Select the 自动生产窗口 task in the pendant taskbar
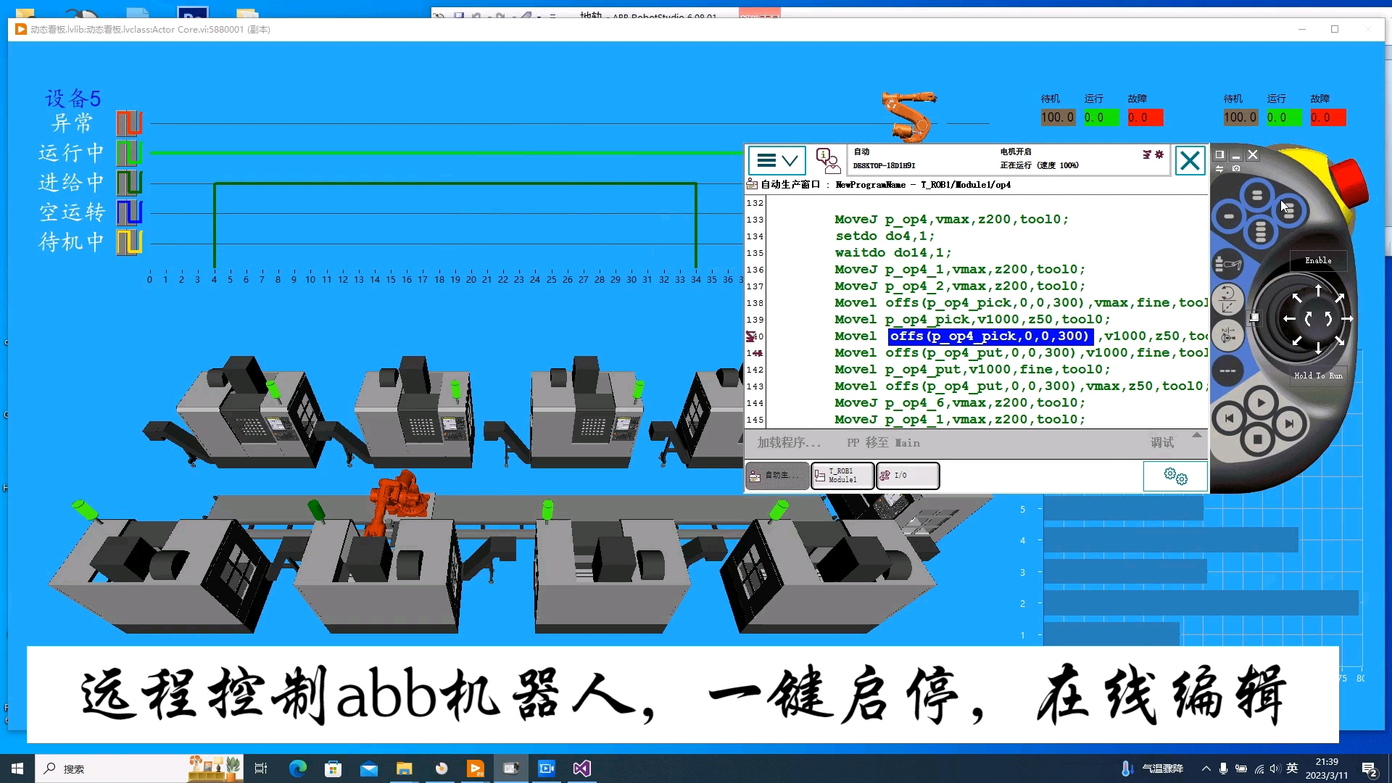 pyautogui.click(x=776, y=476)
